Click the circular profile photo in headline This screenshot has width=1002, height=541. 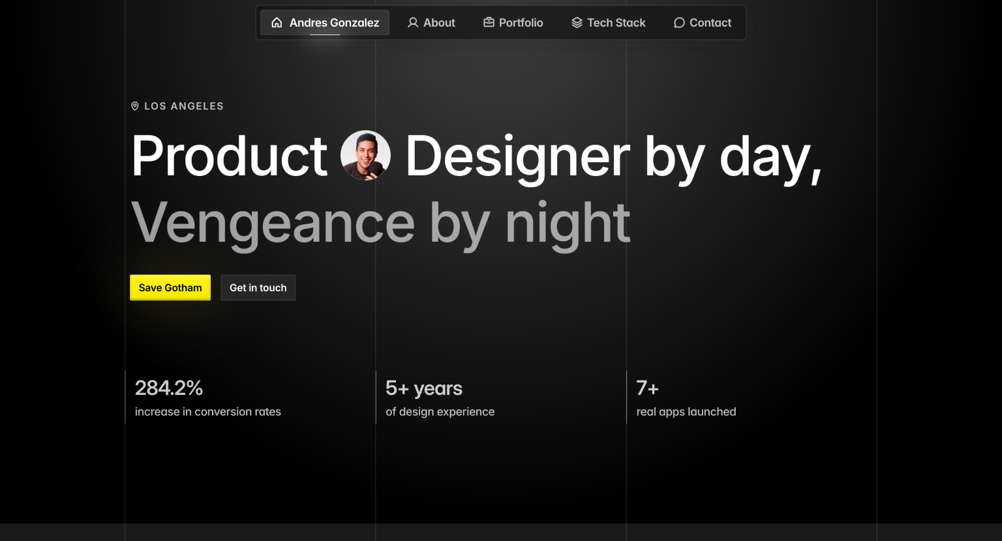coord(366,155)
